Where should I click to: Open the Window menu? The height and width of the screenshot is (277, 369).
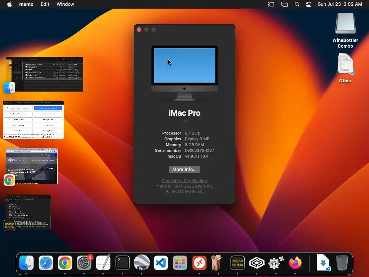(65, 4)
